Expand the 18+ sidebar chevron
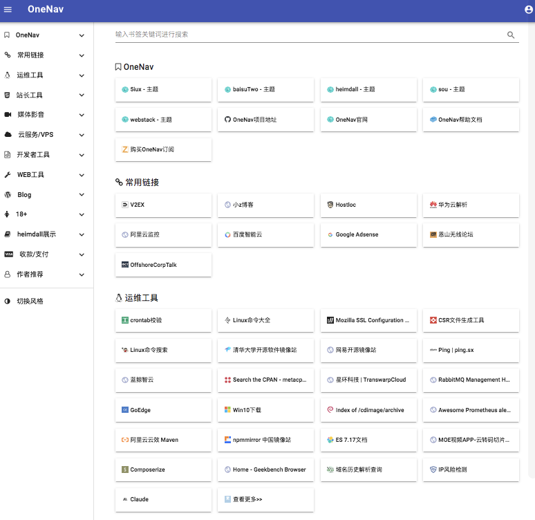 coord(82,214)
